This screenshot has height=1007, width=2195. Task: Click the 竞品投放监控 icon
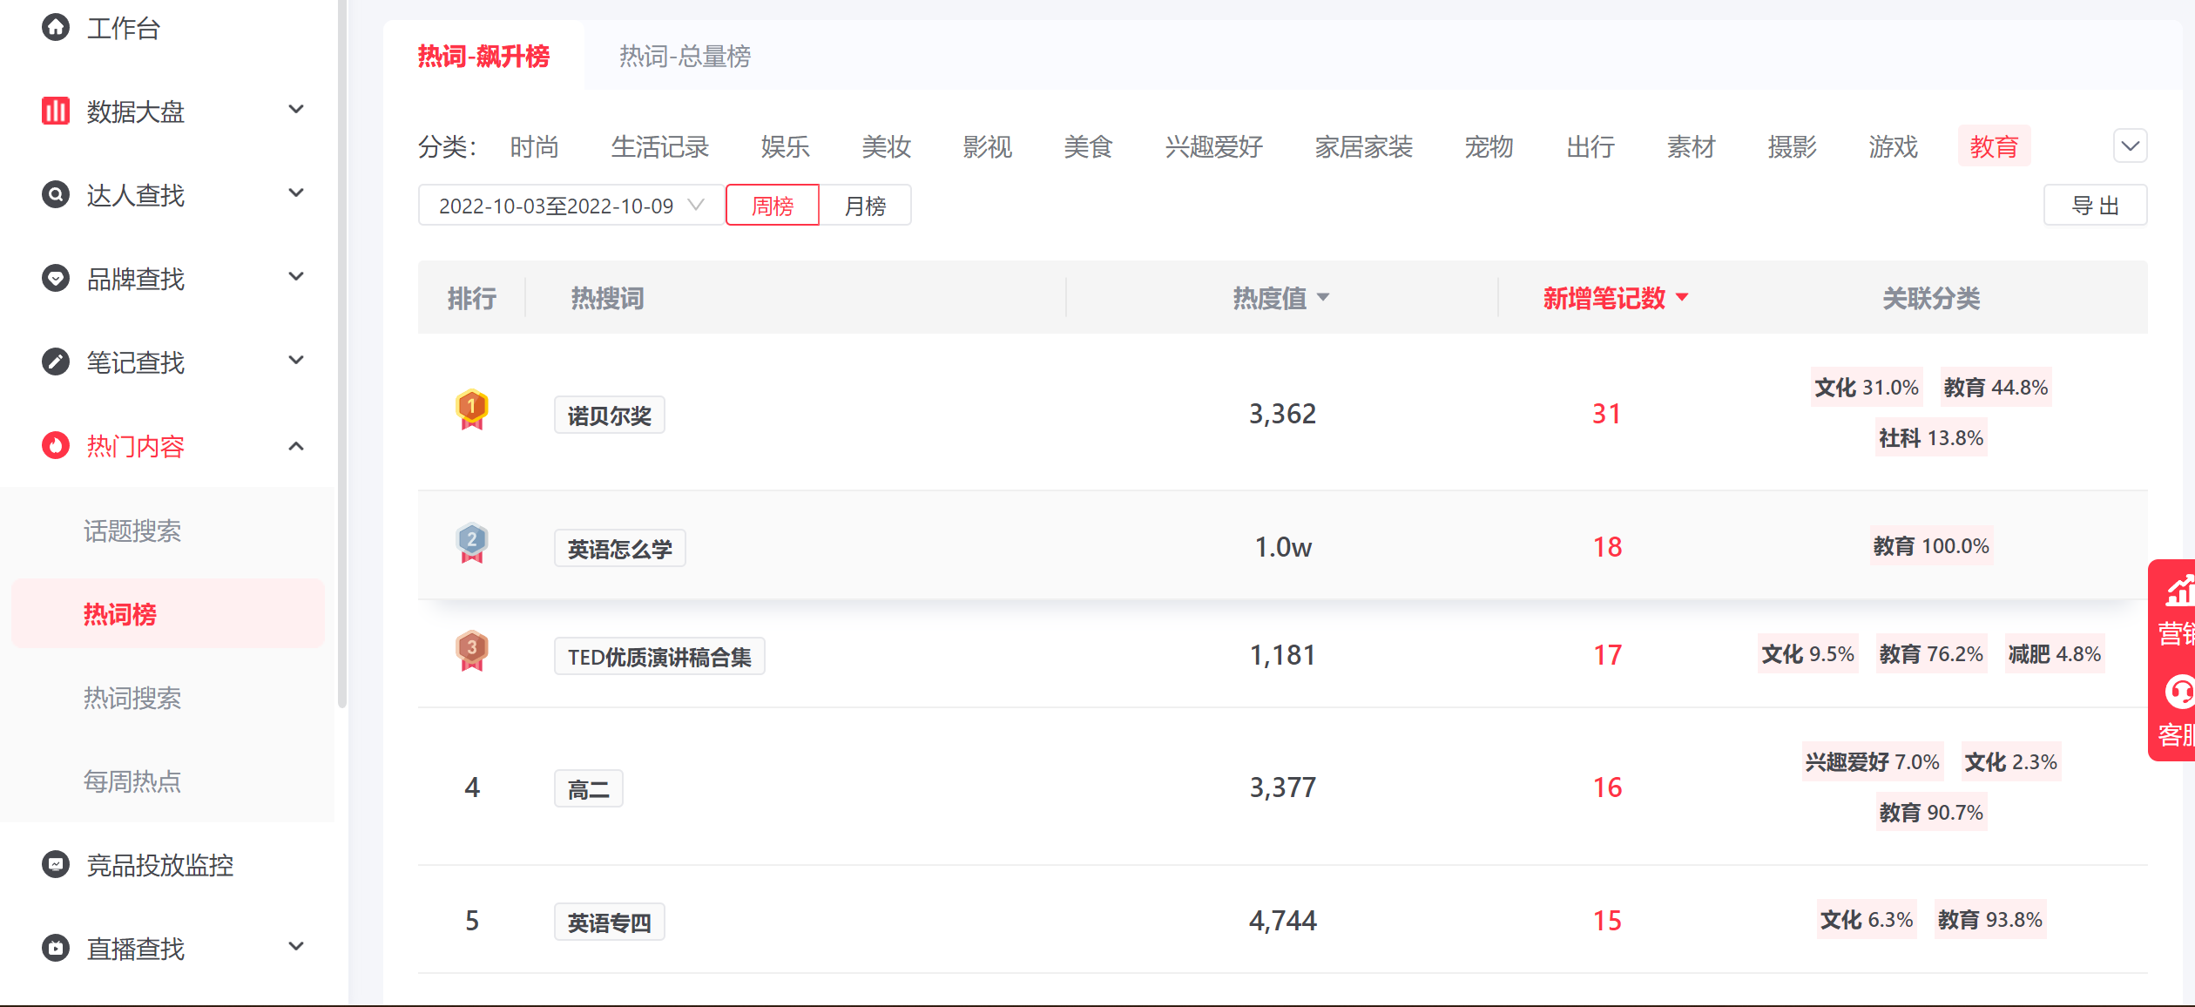pyautogui.click(x=56, y=864)
